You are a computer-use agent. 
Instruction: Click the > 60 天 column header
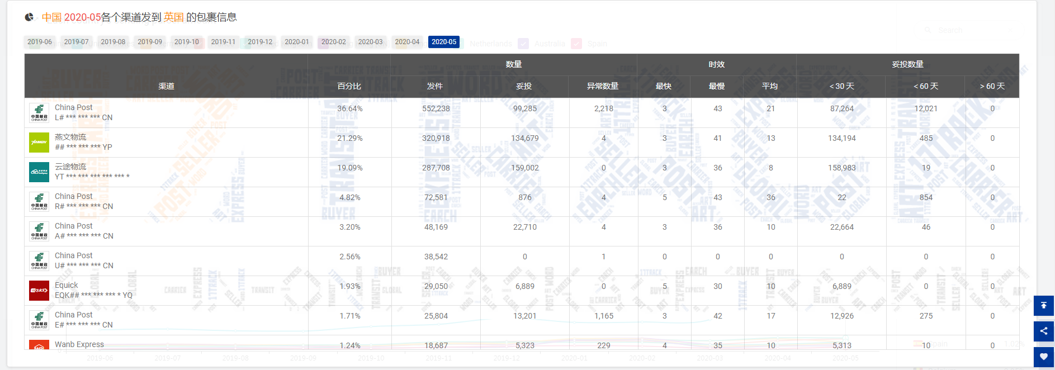[x=992, y=86]
